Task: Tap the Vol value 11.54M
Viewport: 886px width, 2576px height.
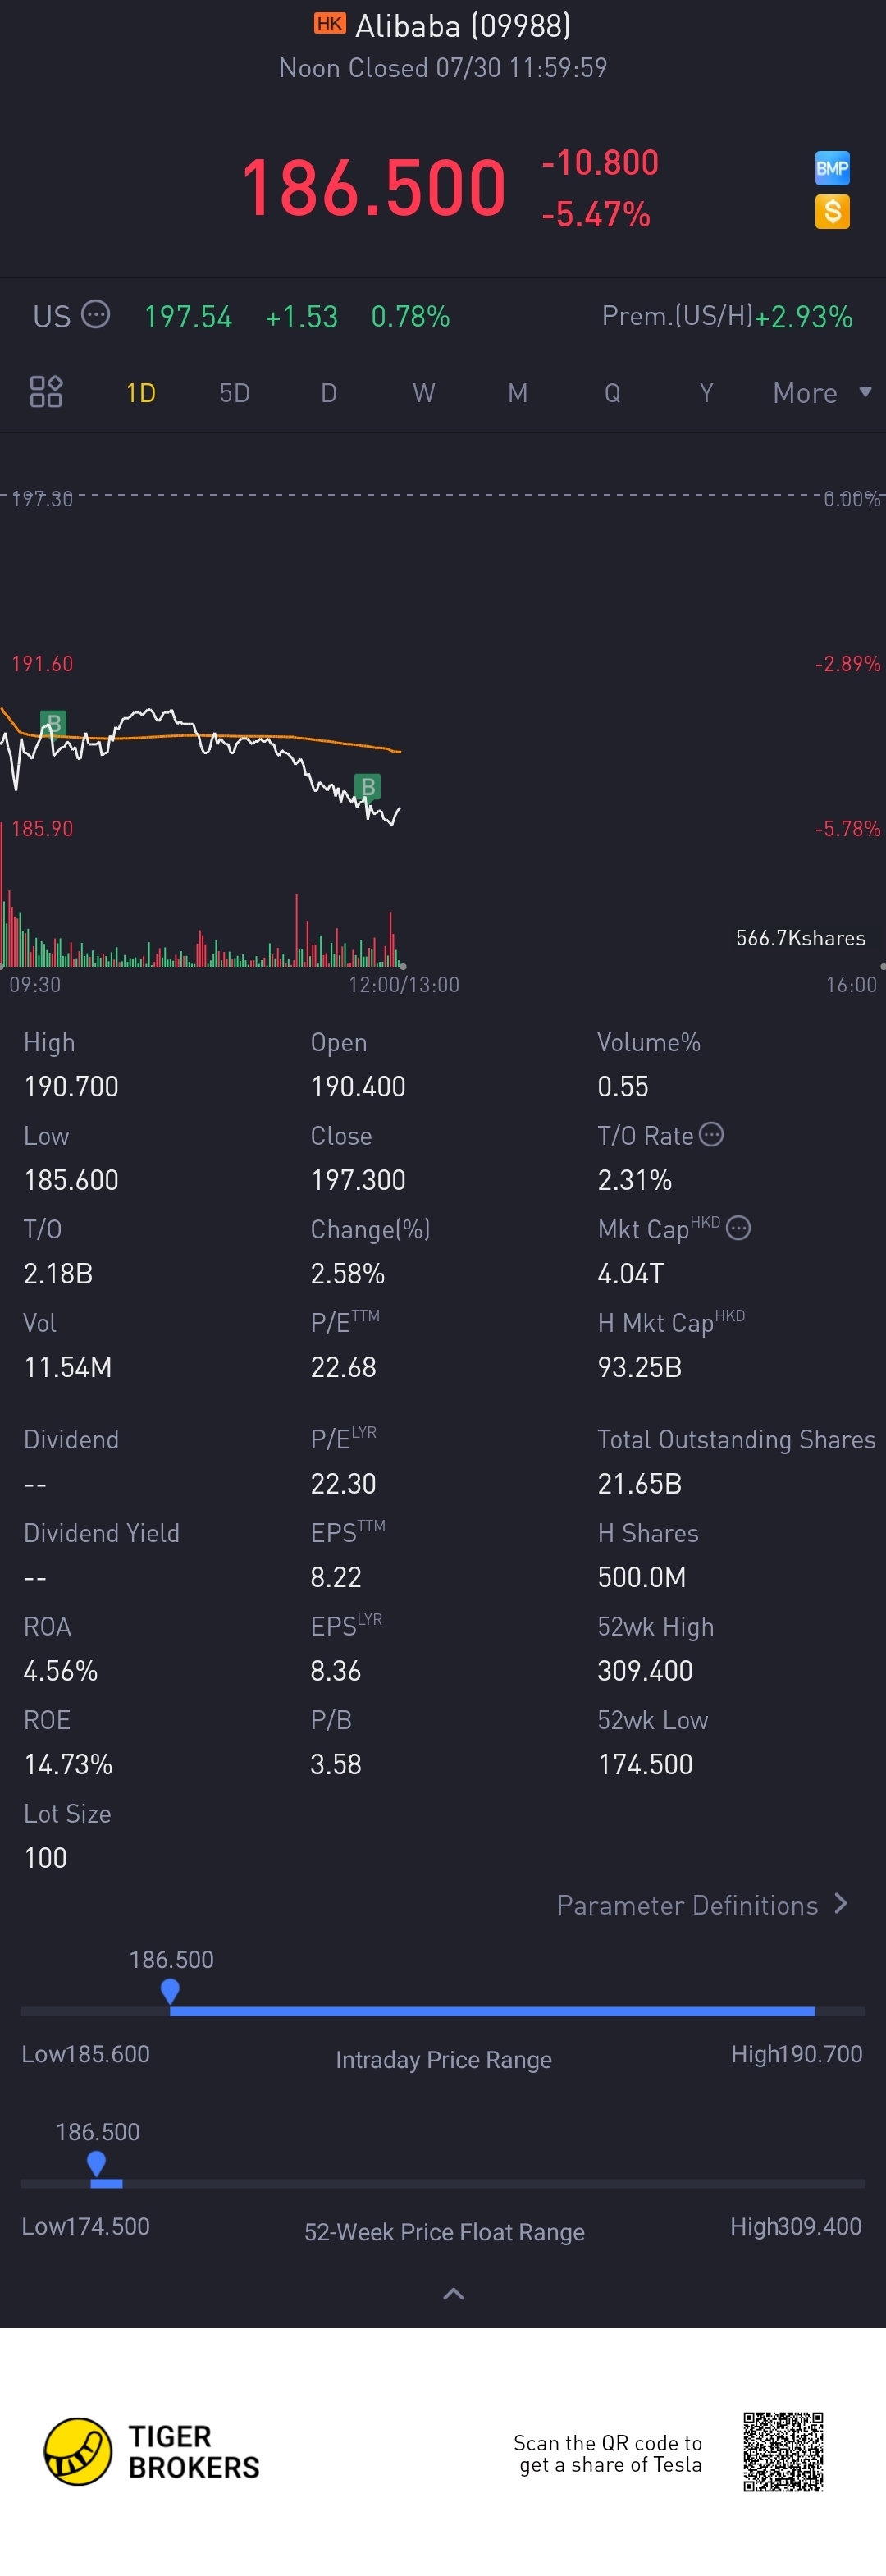Action: [67, 1367]
